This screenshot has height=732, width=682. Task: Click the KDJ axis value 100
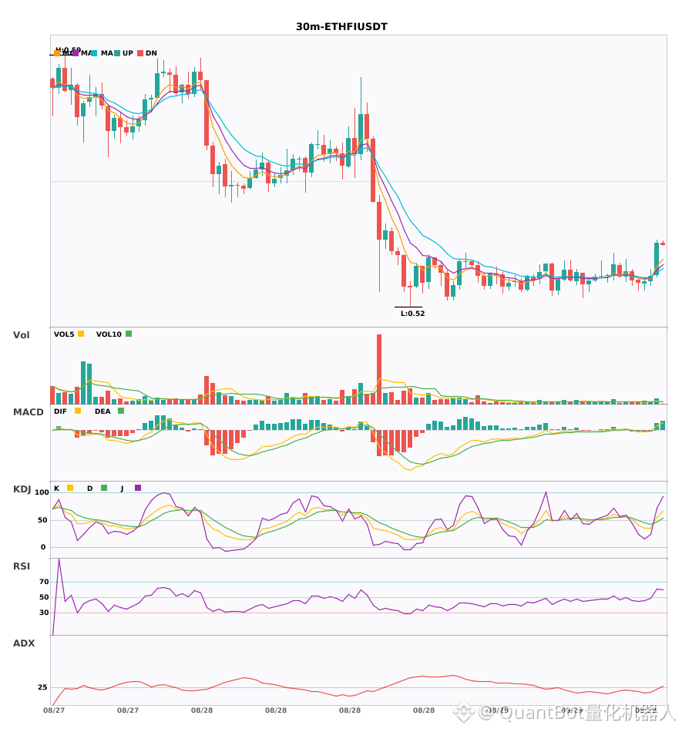click(x=42, y=492)
